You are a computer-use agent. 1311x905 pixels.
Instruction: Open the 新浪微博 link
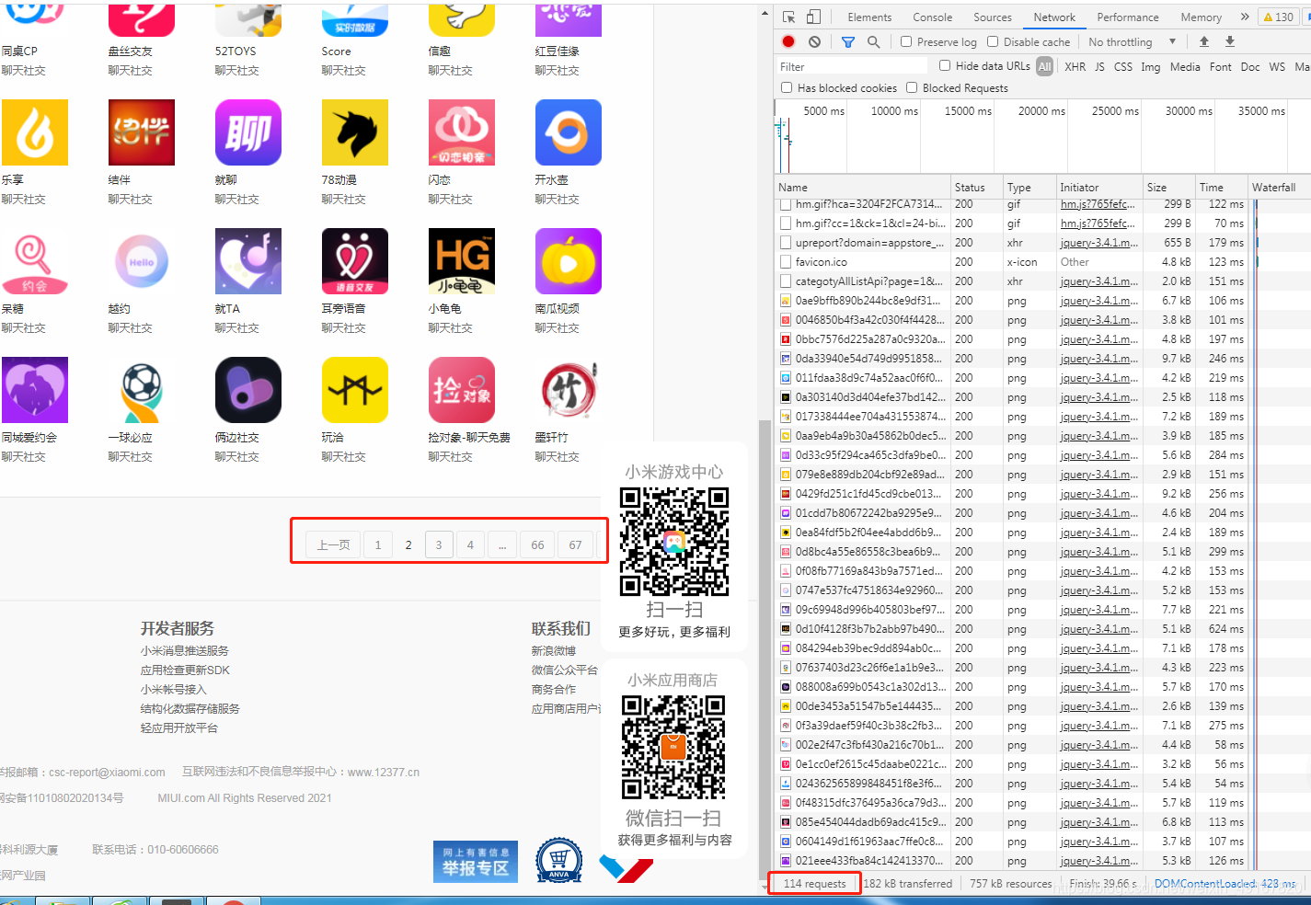coord(554,650)
